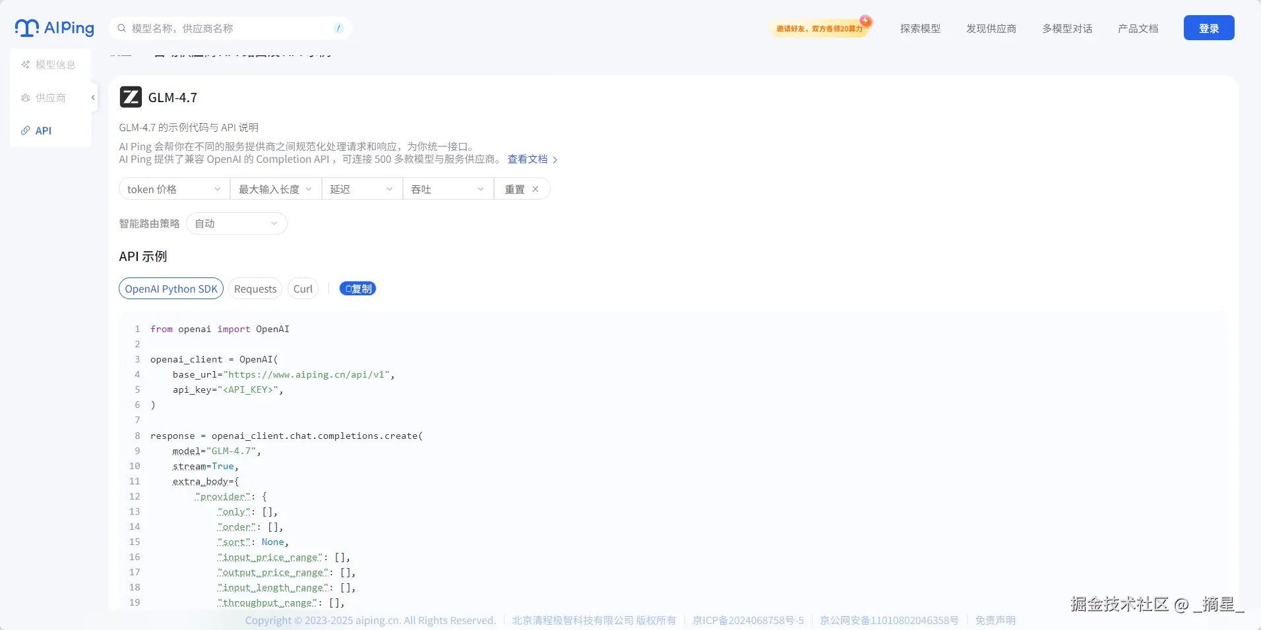Open 发现供应商 in top navigation
Image resolution: width=1261 pixels, height=630 pixels.
coord(991,28)
